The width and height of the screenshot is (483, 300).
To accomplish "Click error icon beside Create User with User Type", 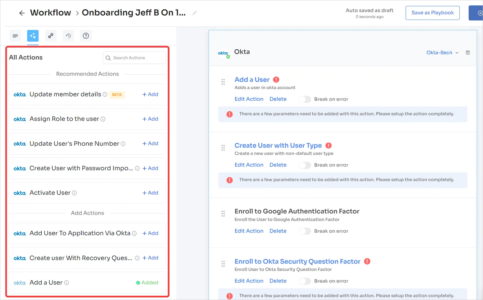I will point(329,145).
